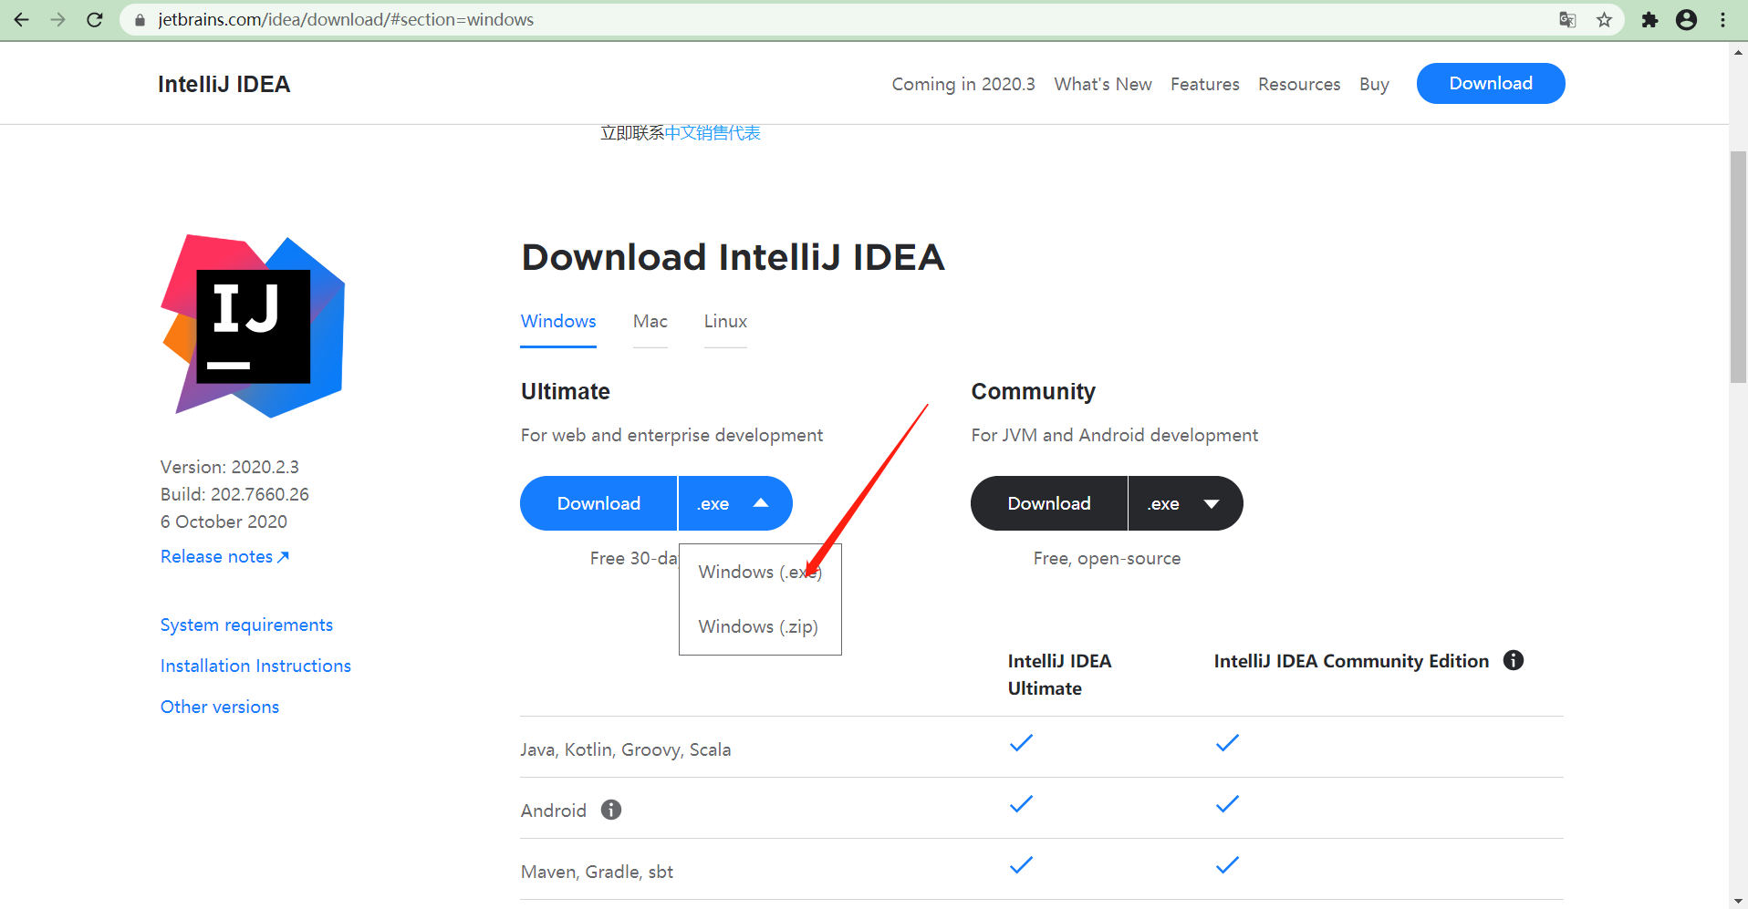Click the IntelliJ IDEA Community Edition column header
This screenshot has width=1748, height=909.
pyautogui.click(x=1351, y=661)
